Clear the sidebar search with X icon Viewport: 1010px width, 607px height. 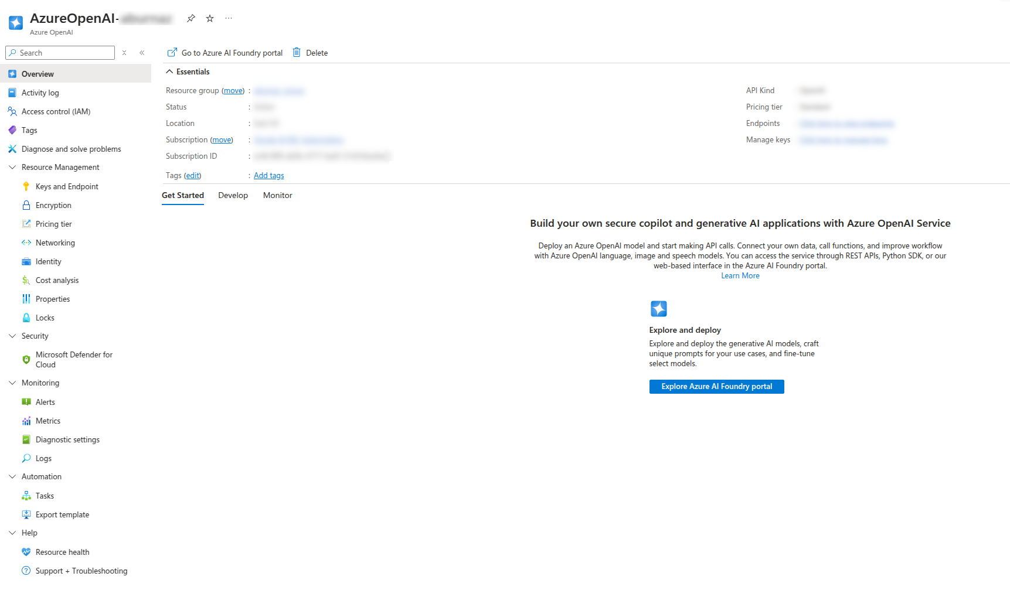tap(124, 53)
